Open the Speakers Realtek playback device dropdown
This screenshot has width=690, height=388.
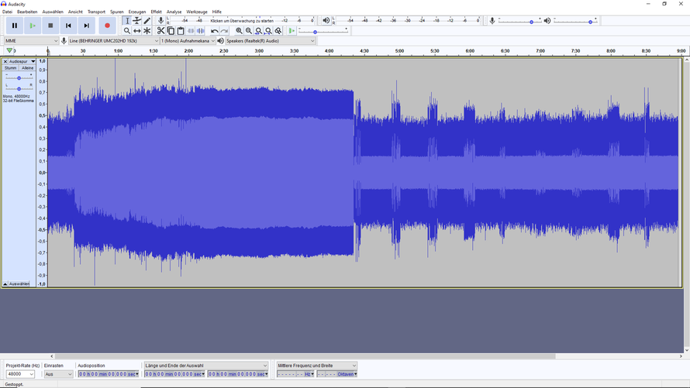271,41
